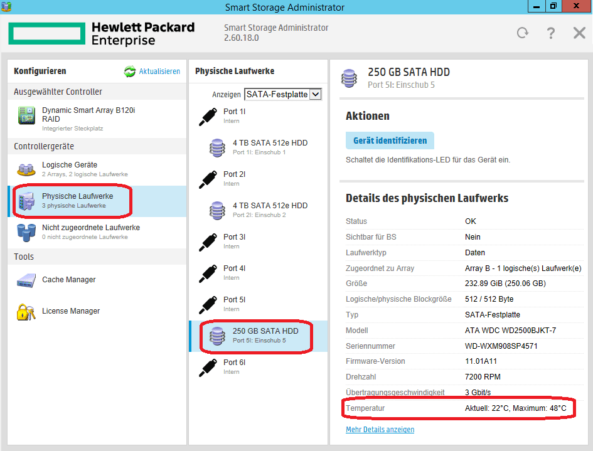
Task: Click the disk icon for Einschub 1 drive
Action: coord(217,148)
